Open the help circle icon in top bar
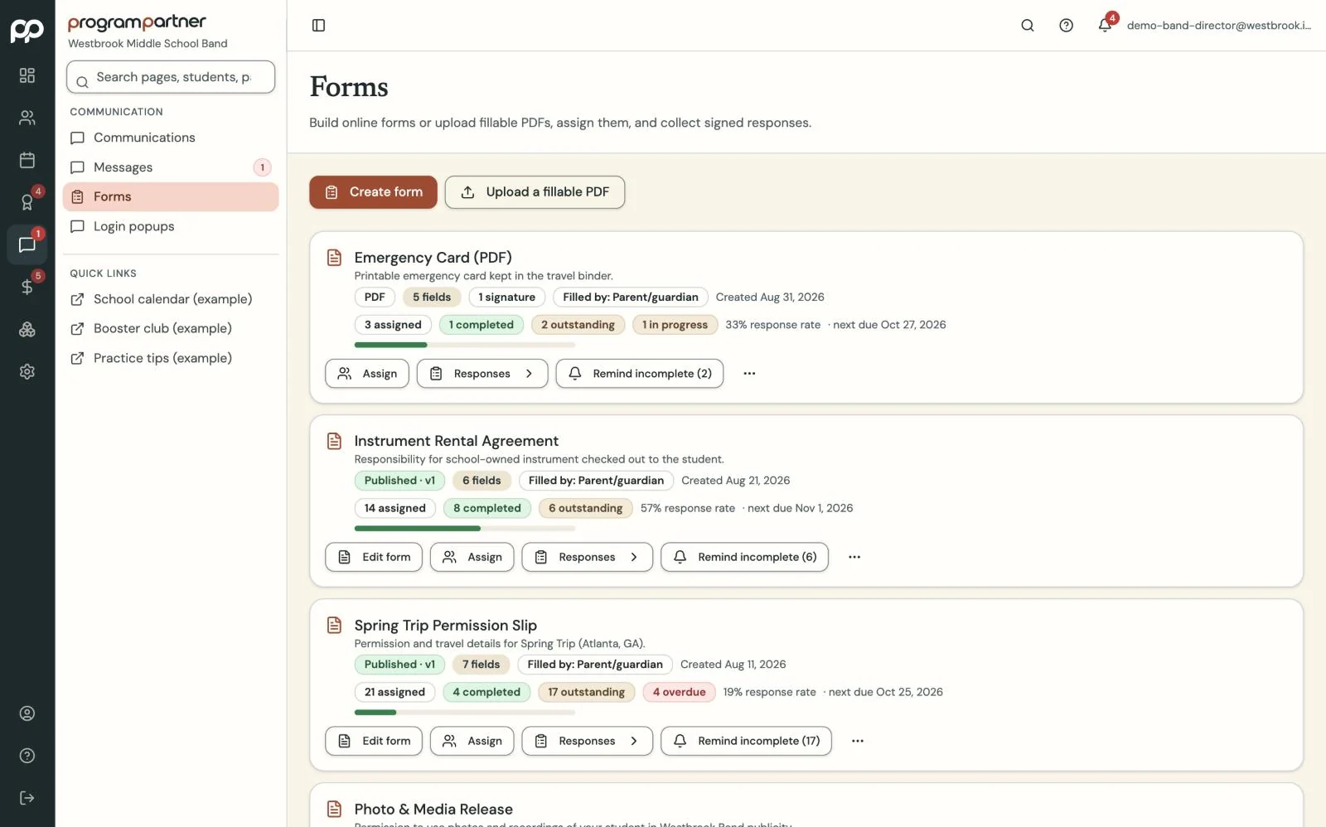 (x=1067, y=26)
